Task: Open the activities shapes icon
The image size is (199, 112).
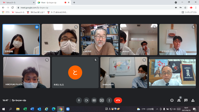Action: (193, 100)
